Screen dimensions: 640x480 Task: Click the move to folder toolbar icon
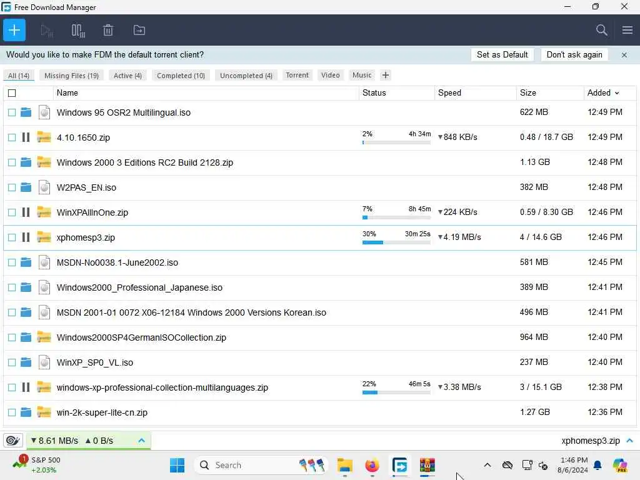(x=139, y=30)
